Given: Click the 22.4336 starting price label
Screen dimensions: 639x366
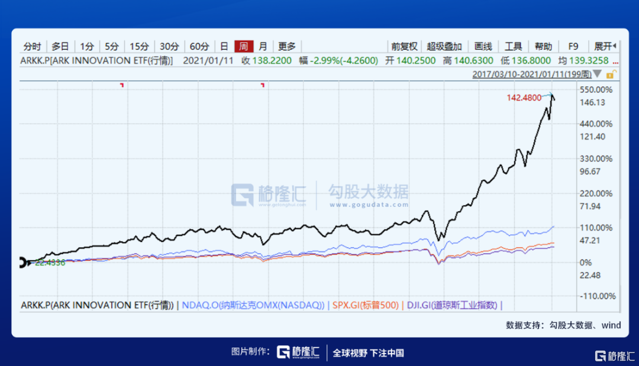Looking at the screenshot, I should pos(50,263).
